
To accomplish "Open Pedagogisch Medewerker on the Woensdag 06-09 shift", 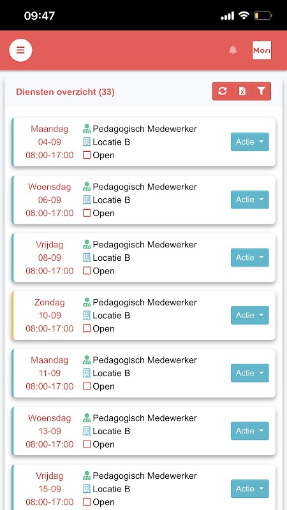I will (x=145, y=187).
